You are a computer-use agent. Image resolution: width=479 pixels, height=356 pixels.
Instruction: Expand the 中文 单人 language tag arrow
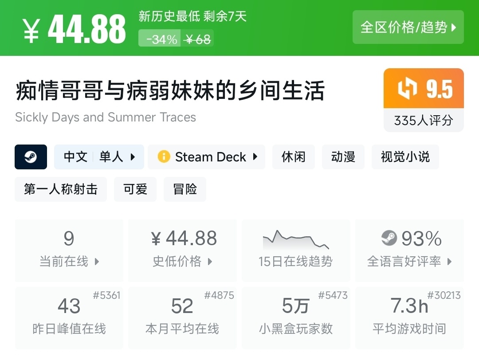point(133,157)
